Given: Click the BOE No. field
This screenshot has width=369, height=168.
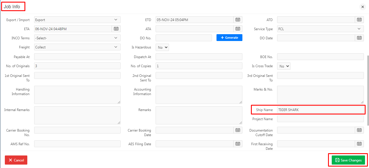Looking at the screenshot, I should click(x=320, y=57).
